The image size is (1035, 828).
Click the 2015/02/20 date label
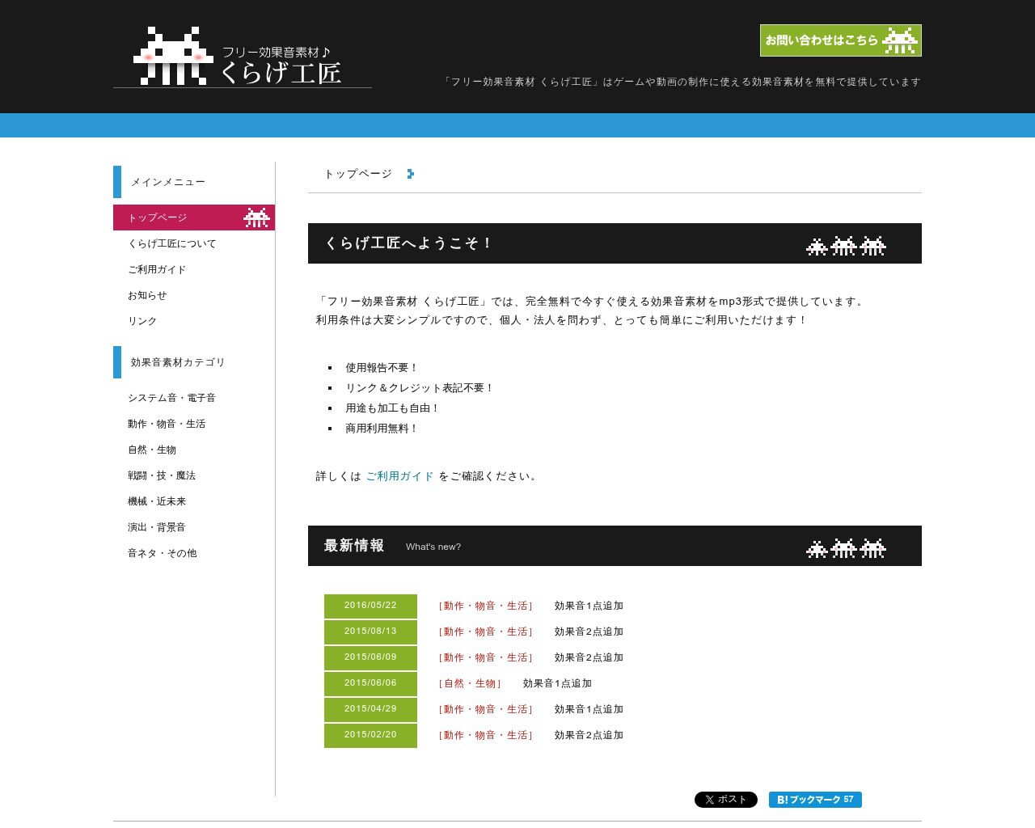point(370,735)
